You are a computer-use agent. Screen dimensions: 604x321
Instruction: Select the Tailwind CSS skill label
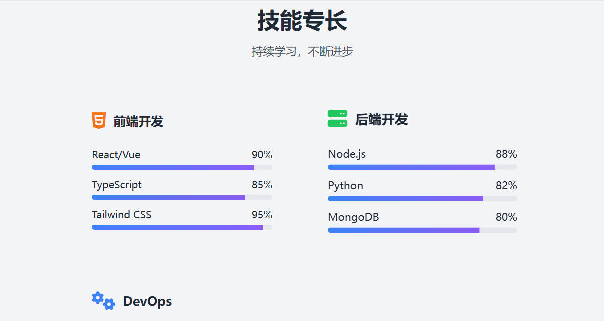(x=122, y=215)
